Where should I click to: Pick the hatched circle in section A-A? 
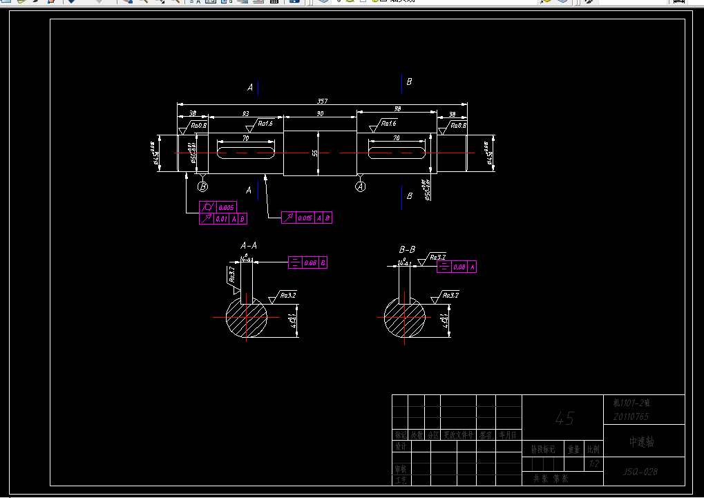pos(247,317)
